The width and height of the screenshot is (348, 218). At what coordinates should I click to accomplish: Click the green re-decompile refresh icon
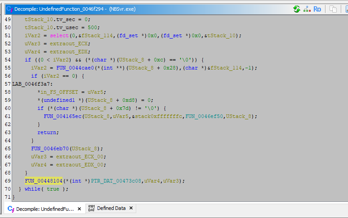[x=297, y=9]
